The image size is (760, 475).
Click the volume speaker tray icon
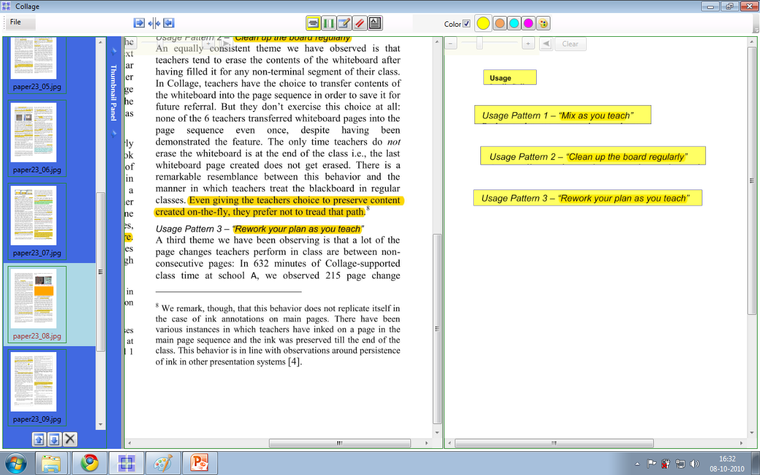pos(694,464)
